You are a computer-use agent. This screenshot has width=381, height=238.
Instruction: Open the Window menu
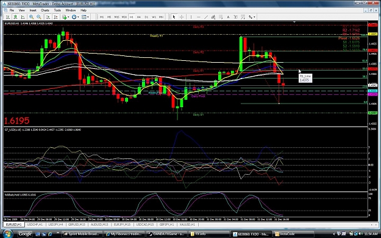[x=71, y=10]
